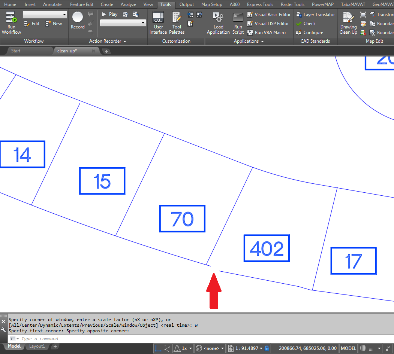Create a New workflow
The image size is (394, 354).
(54, 24)
